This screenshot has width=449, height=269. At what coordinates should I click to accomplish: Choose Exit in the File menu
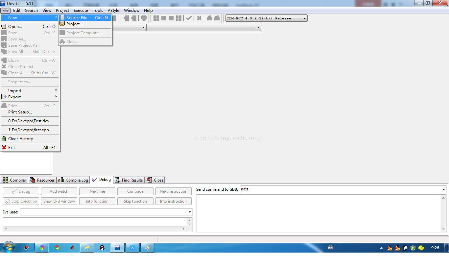(x=30, y=147)
